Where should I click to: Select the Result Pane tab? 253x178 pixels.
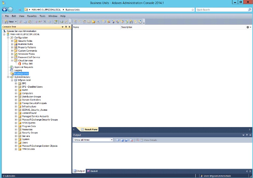(89, 129)
